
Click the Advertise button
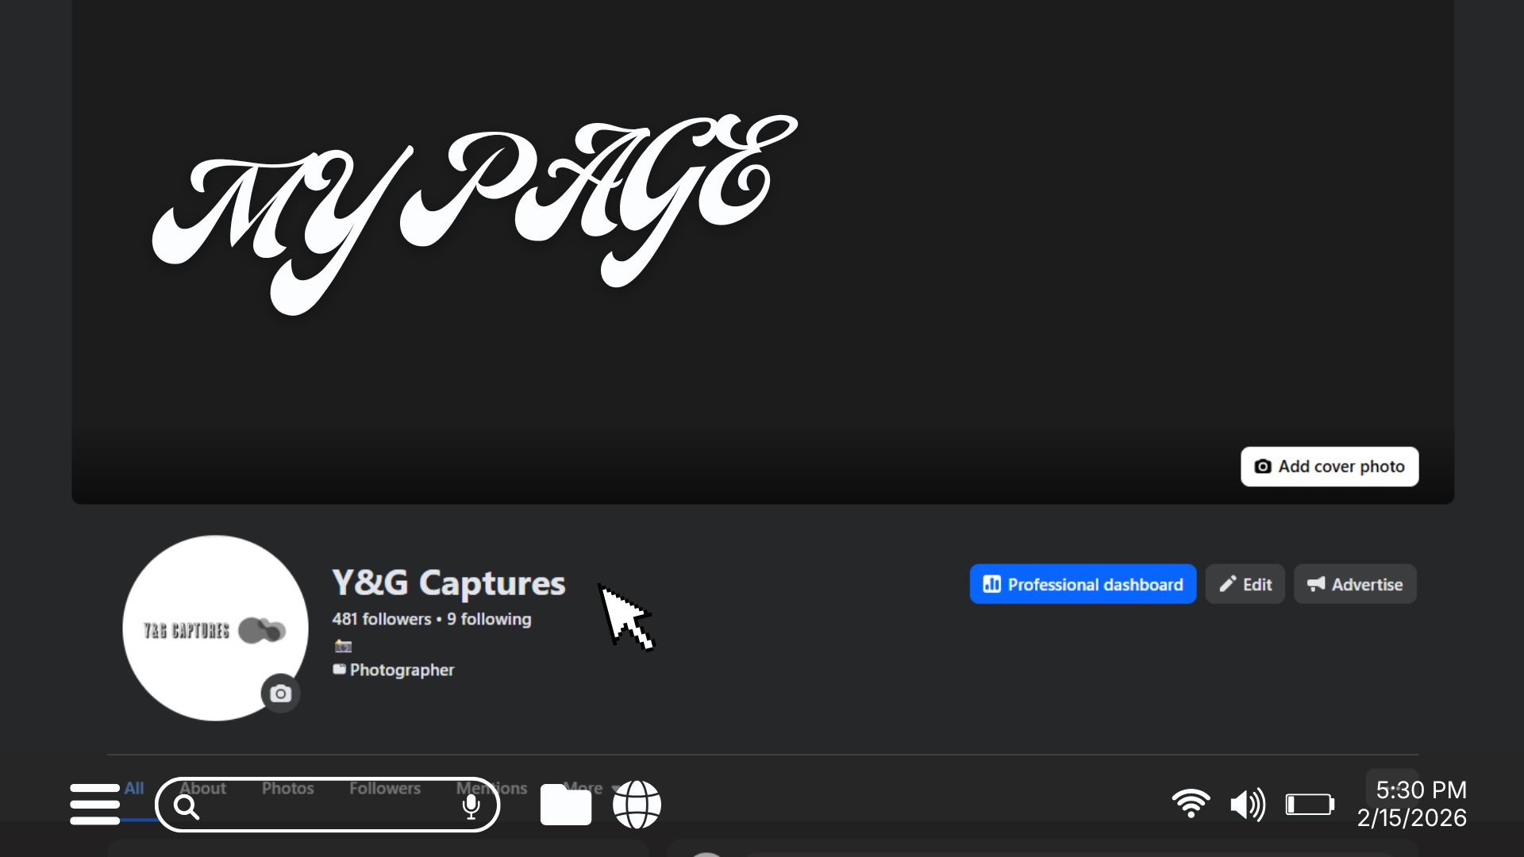(x=1355, y=584)
